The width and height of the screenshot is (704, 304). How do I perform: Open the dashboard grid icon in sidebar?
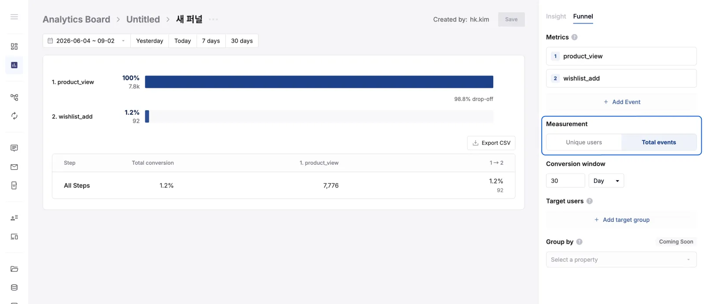[14, 46]
